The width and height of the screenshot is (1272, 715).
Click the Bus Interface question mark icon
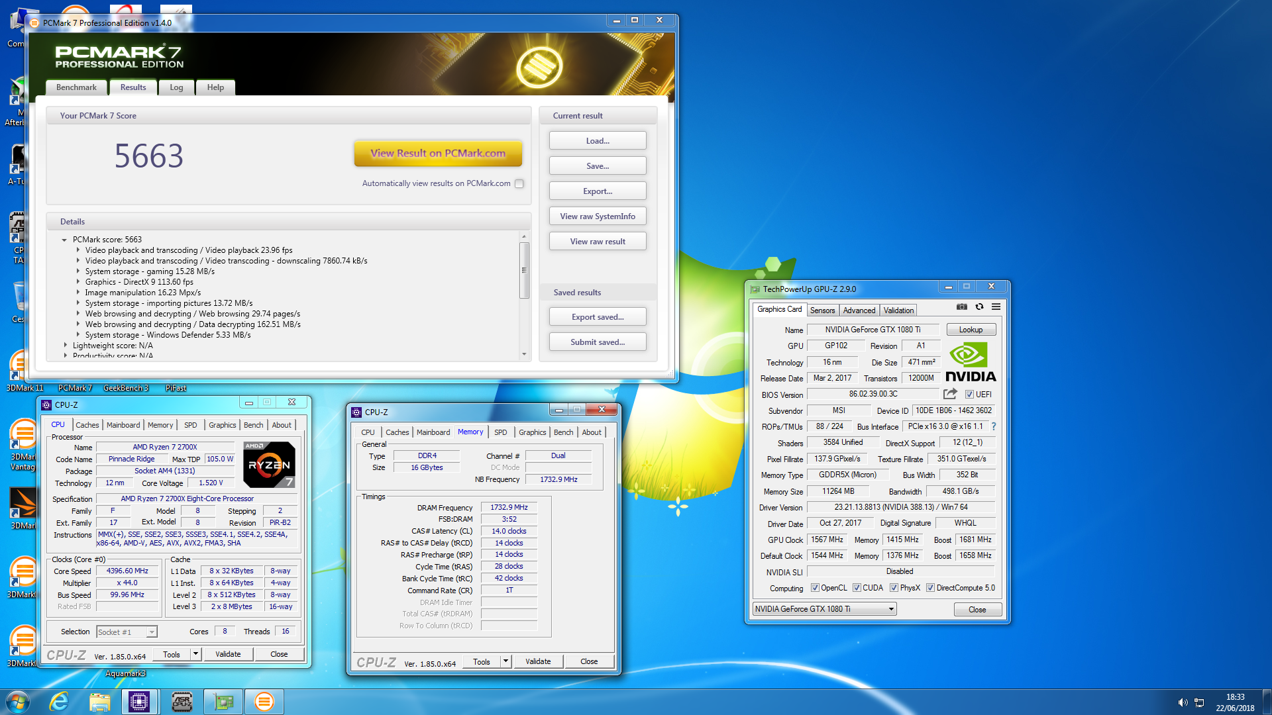point(994,426)
